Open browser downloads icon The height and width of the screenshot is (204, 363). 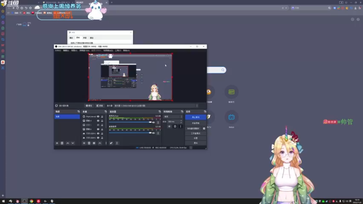coord(355,8)
